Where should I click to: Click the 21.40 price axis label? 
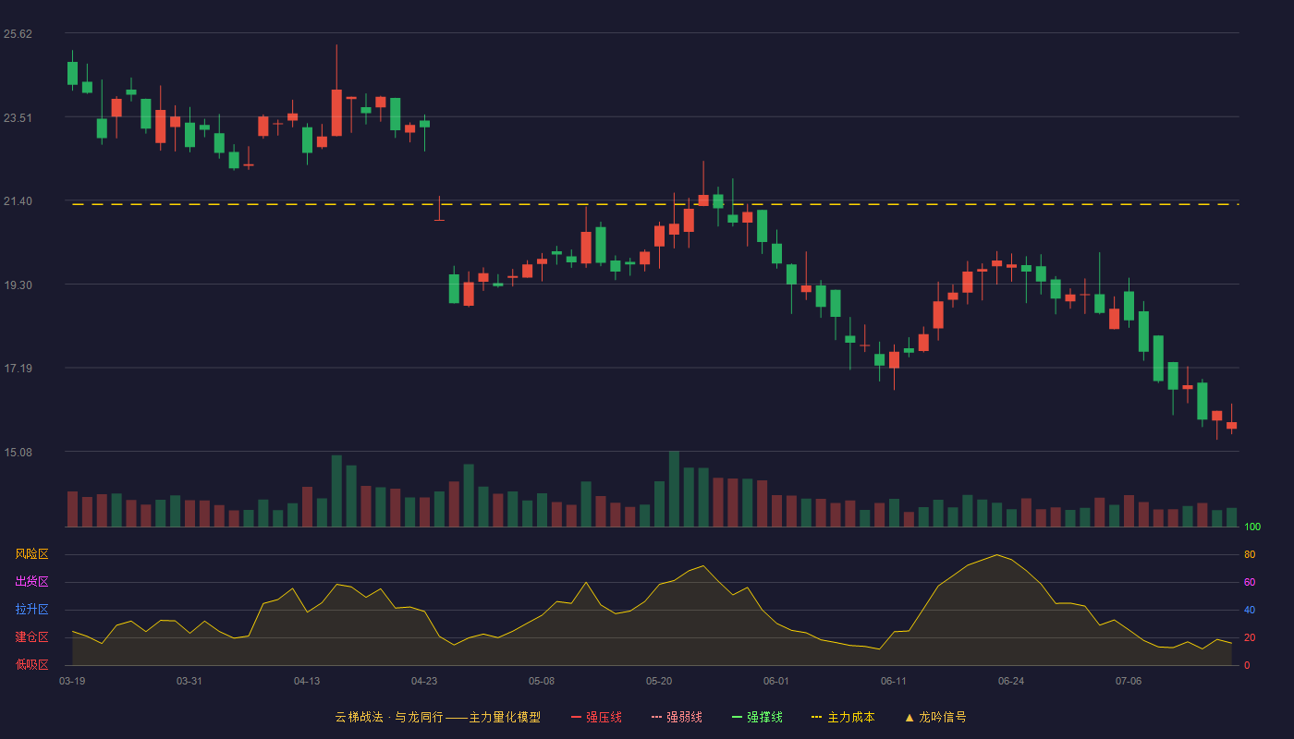click(18, 201)
